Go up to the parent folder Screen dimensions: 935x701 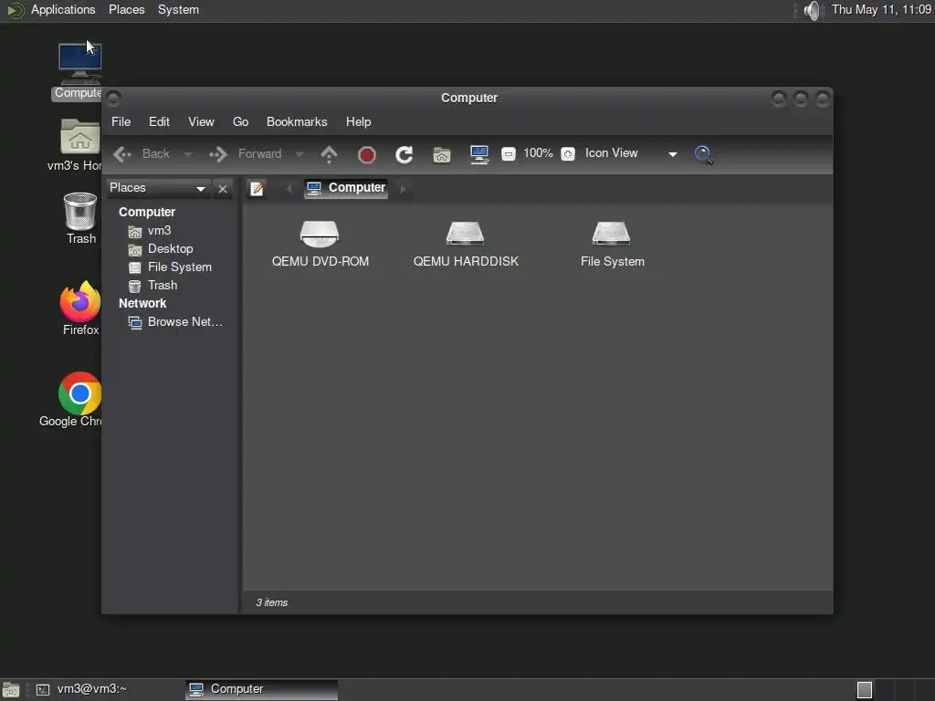click(329, 154)
